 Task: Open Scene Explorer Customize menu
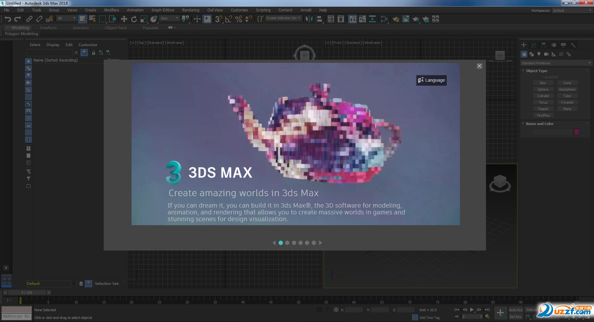(88, 45)
